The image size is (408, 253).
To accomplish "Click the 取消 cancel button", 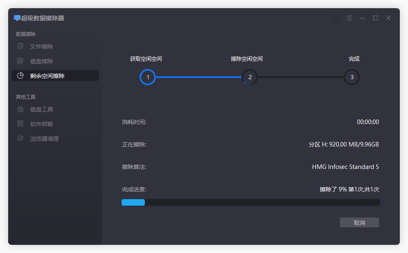I will click(x=359, y=222).
